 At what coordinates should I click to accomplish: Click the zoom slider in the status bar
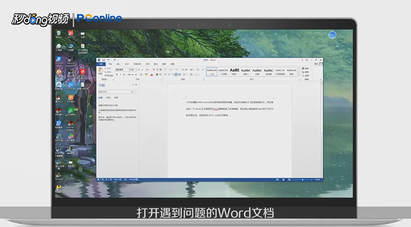tap(303, 180)
